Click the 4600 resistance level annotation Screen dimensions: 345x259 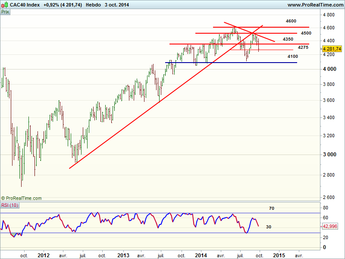click(291, 21)
